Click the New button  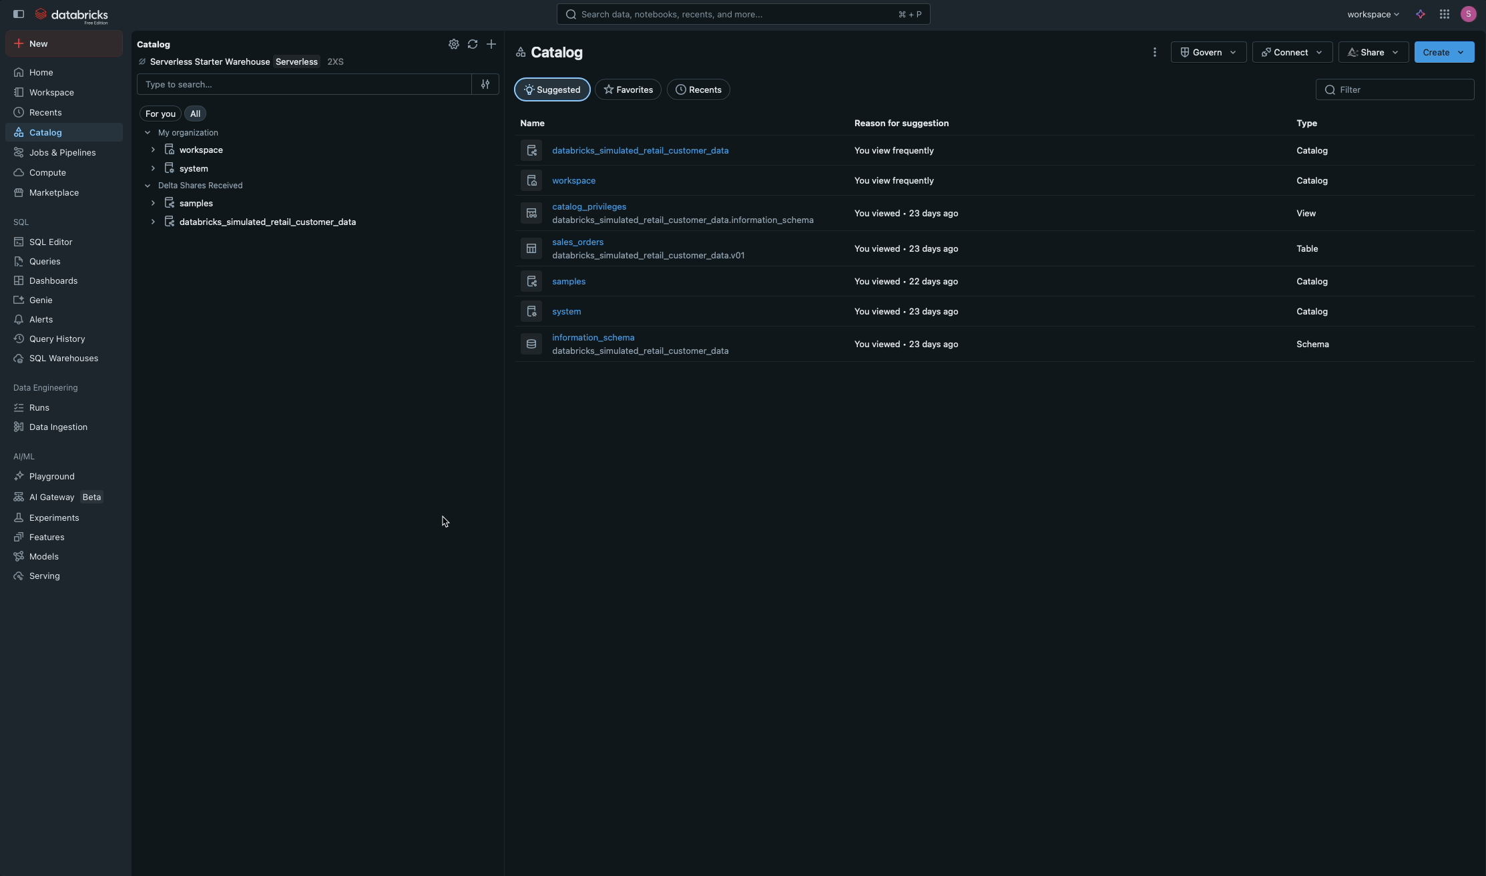[63, 43]
